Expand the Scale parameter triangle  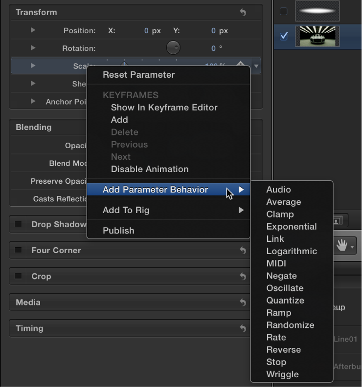[x=33, y=65]
